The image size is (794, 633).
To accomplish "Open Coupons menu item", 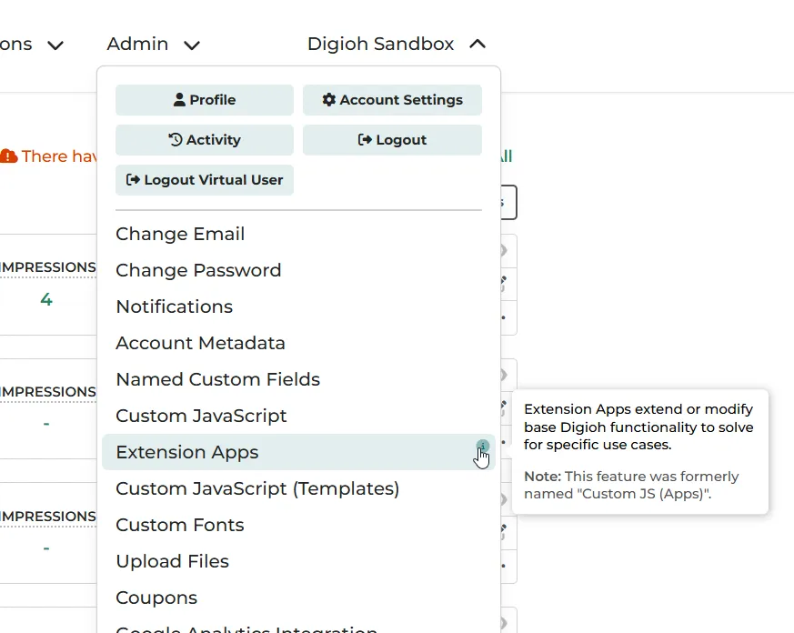I will point(298,598).
